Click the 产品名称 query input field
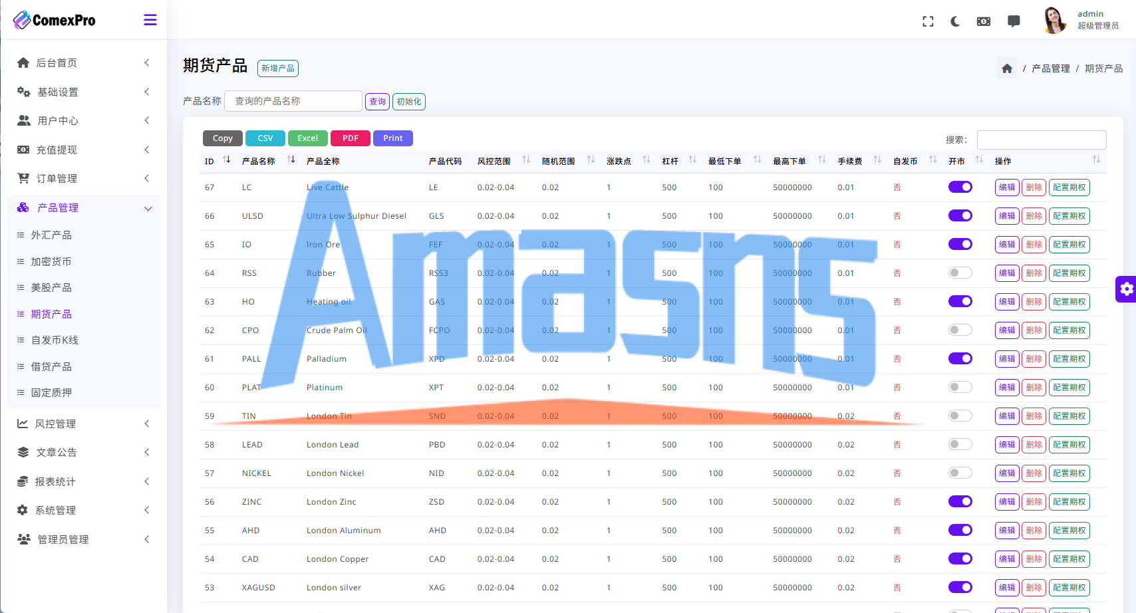This screenshot has width=1136, height=613. [293, 101]
